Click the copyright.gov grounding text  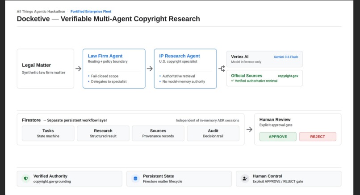[x=52, y=182]
